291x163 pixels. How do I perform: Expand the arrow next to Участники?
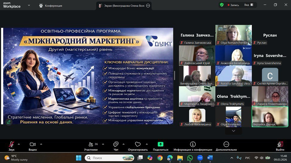tap(103, 144)
